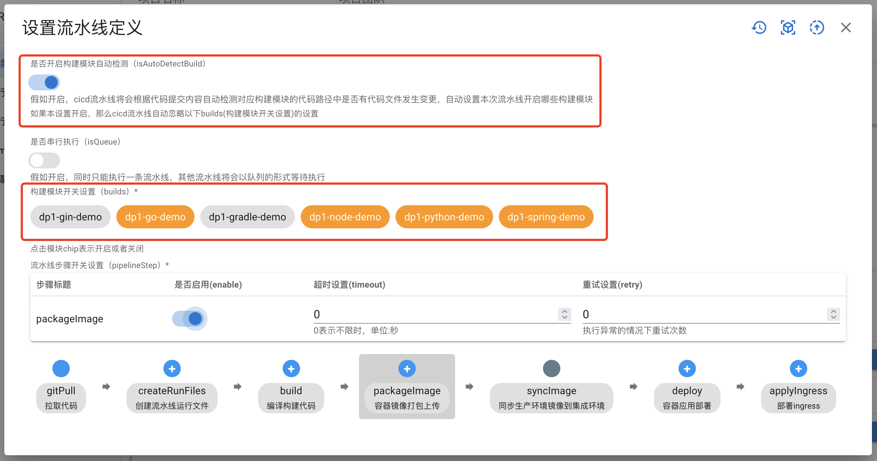Turn off packageImage enable switch
The width and height of the screenshot is (877, 461).
[189, 318]
